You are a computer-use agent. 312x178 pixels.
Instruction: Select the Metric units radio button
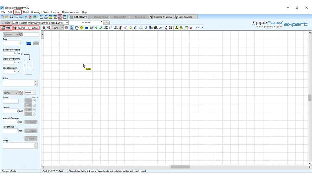(30, 28)
